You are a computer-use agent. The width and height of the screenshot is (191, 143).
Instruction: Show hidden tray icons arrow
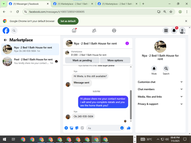(x=158, y=139)
